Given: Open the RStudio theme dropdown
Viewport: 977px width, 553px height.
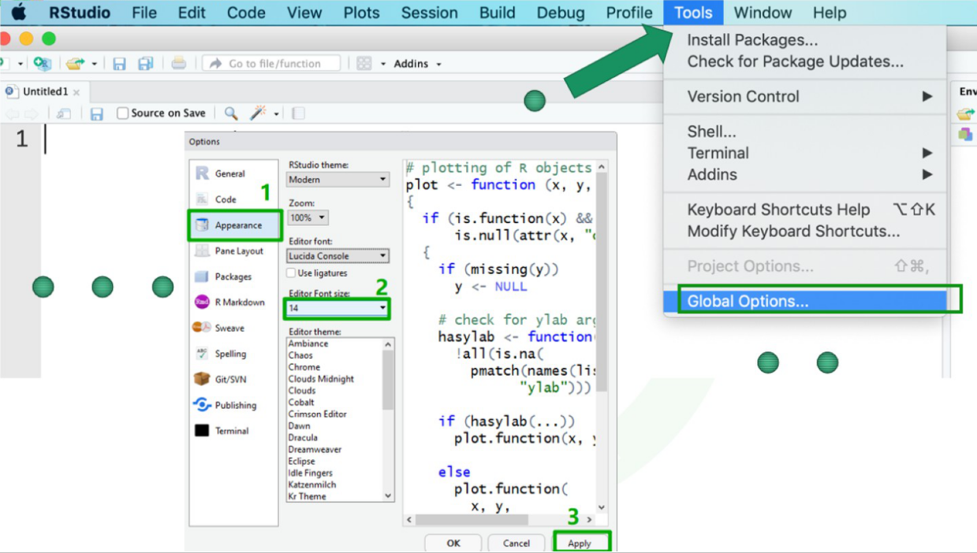Looking at the screenshot, I should (x=337, y=180).
